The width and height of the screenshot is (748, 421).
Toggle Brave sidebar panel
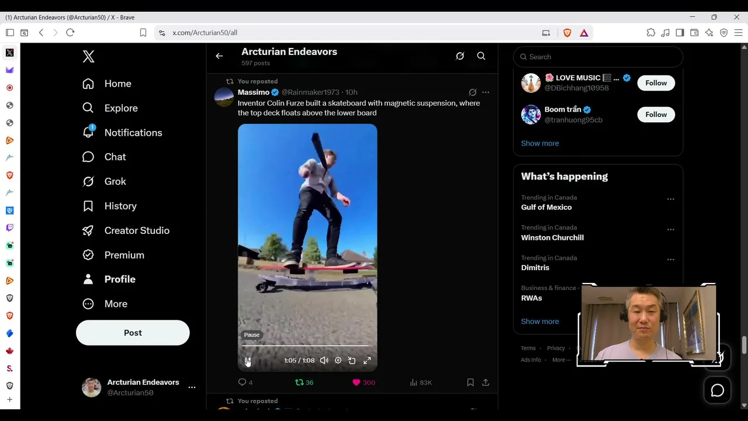(680, 33)
